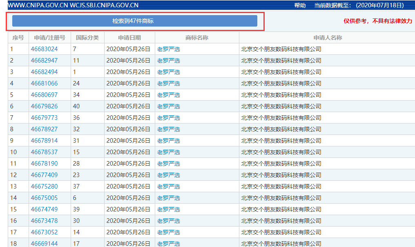The height and width of the screenshot is (247, 415).
Task: Open registration number 46682947
Action: click(44, 61)
